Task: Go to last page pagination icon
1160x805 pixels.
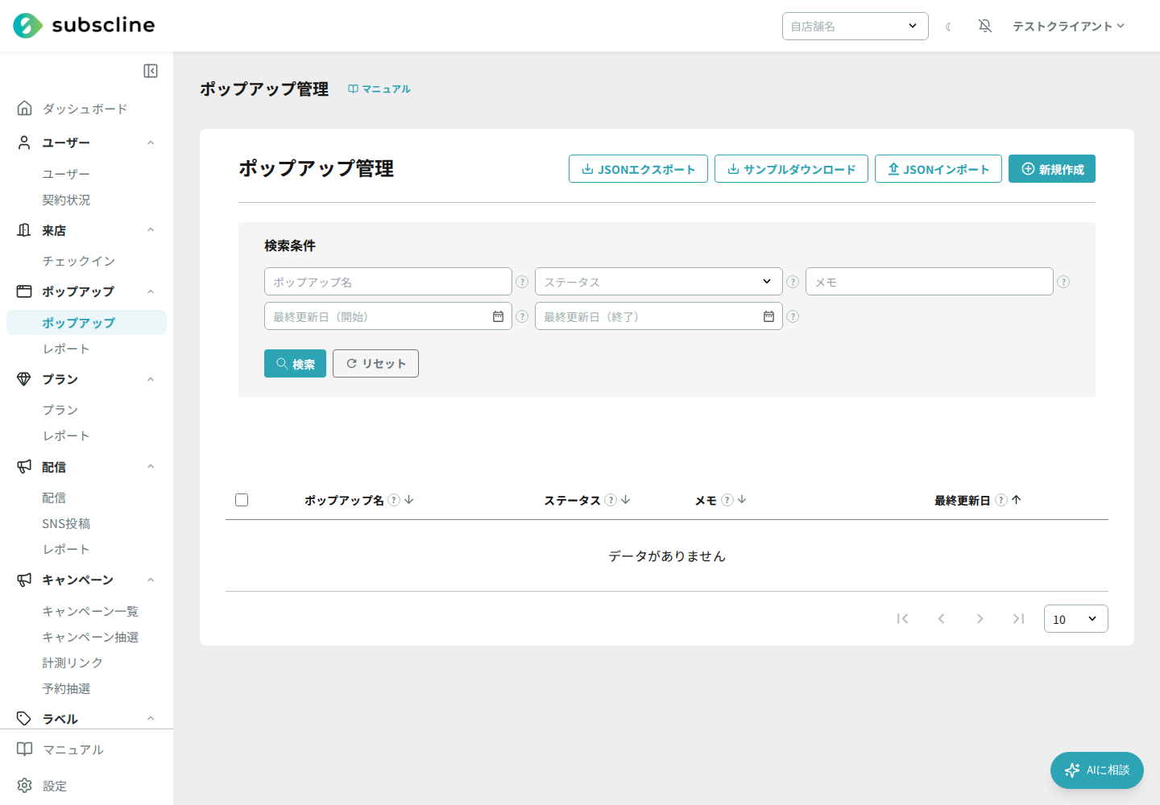Action: click(1018, 618)
